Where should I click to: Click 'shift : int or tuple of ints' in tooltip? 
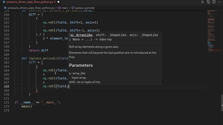(x=85, y=82)
